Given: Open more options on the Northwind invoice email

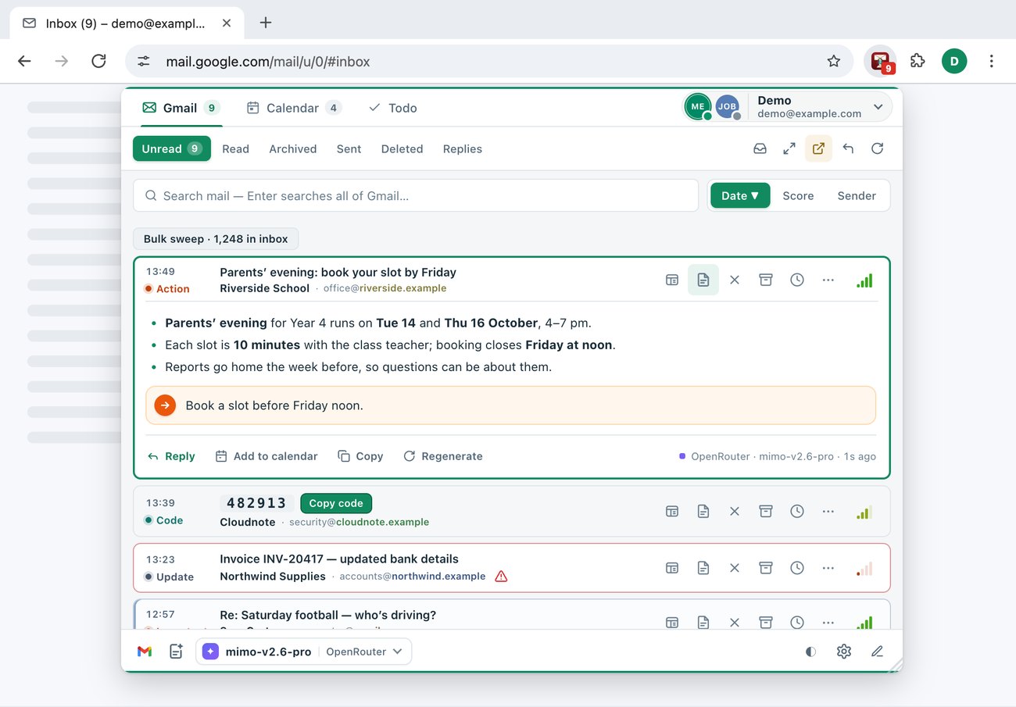Looking at the screenshot, I should tap(828, 568).
